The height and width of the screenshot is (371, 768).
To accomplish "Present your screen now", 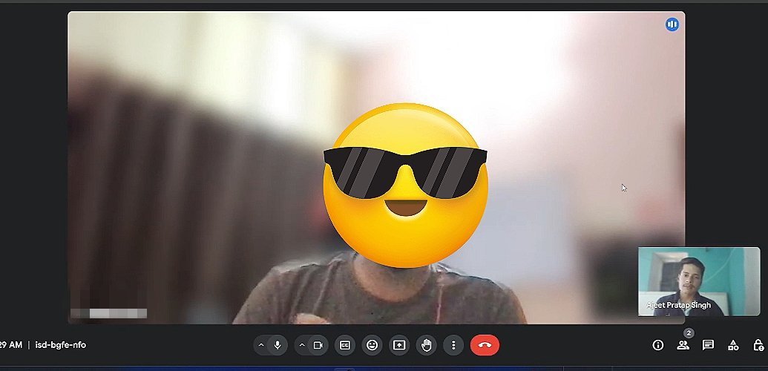I will (399, 346).
